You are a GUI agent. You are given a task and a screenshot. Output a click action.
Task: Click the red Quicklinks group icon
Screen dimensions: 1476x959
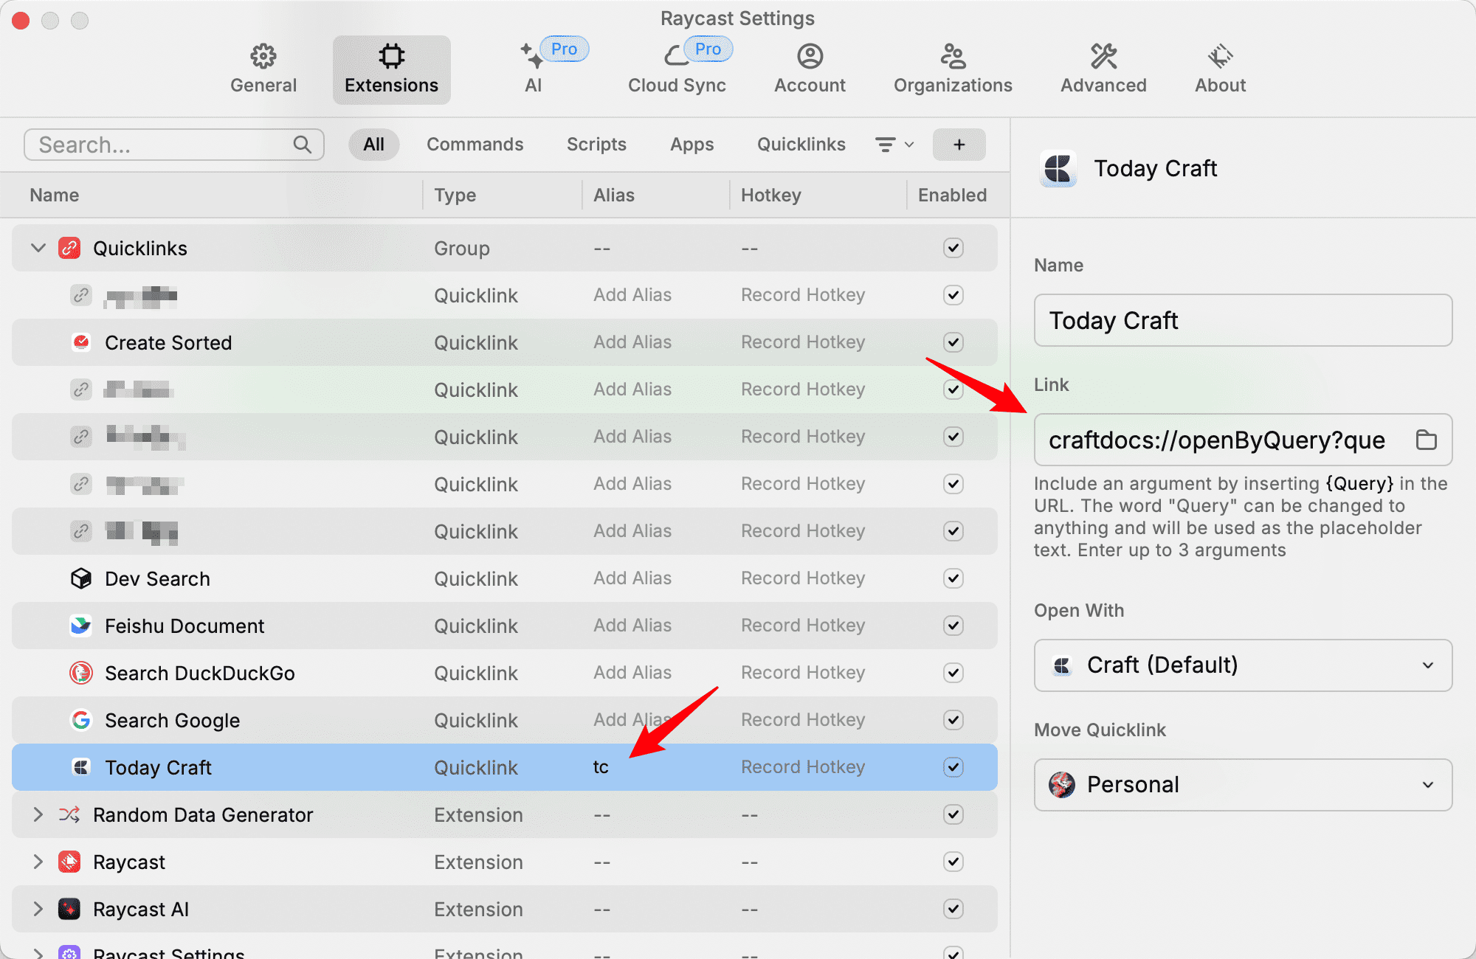pyautogui.click(x=69, y=248)
